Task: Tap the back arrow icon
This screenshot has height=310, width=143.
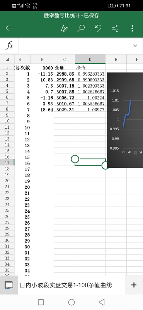Action: coord(9,28)
